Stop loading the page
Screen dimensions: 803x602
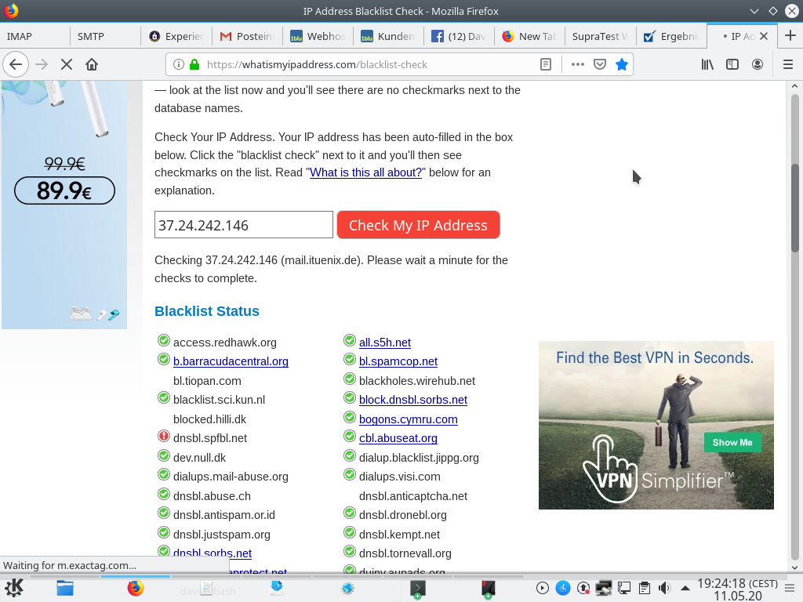[x=67, y=64]
